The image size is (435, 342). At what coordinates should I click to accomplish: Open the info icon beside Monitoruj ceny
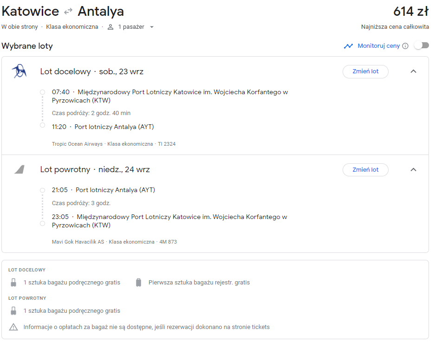point(405,46)
